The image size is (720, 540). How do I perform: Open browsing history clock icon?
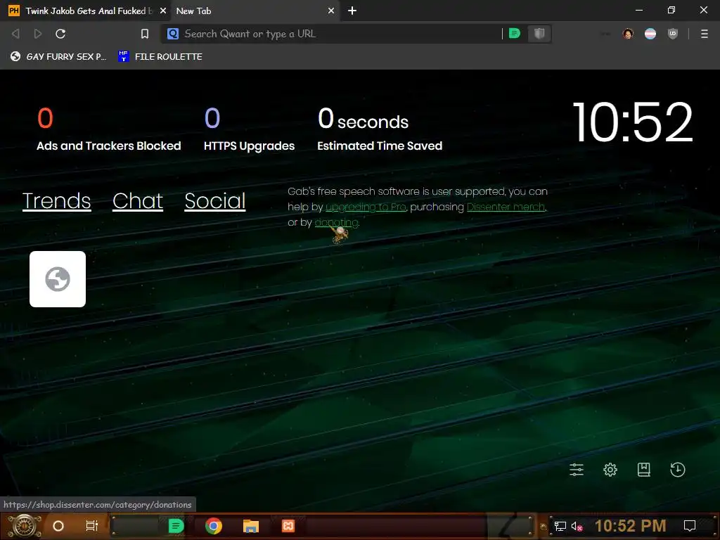point(677,469)
